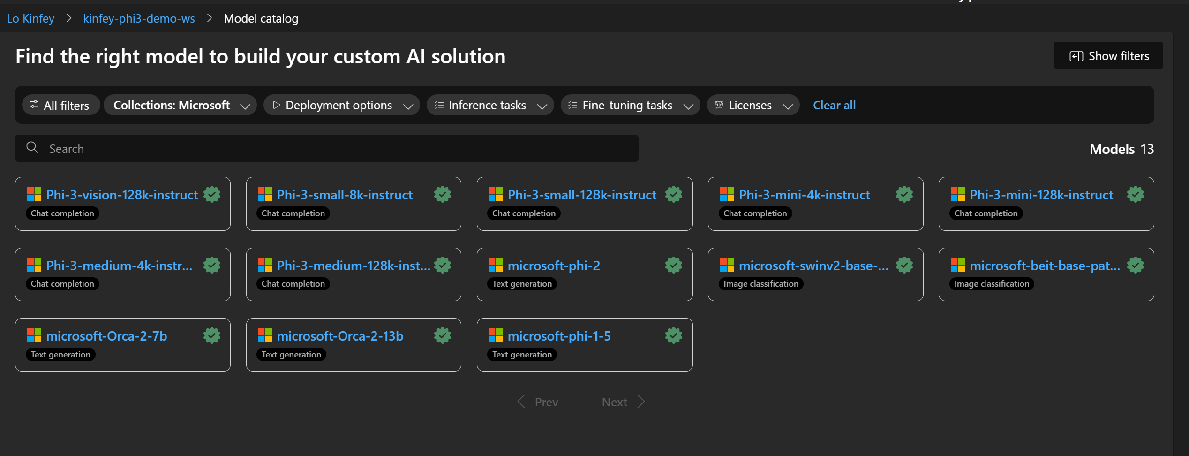The height and width of the screenshot is (456, 1189).
Task: Open the Fine-tuning tasks filter
Action: coord(631,105)
